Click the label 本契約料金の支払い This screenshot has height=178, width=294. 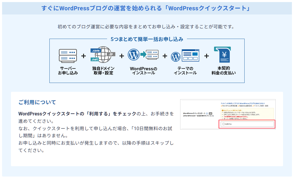(x=224, y=71)
